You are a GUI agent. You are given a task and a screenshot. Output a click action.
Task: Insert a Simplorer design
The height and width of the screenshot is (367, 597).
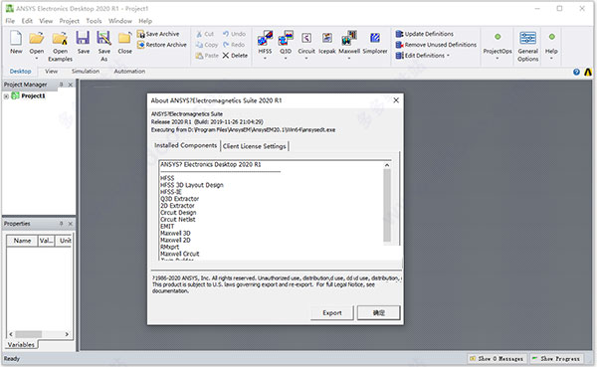coord(375,38)
